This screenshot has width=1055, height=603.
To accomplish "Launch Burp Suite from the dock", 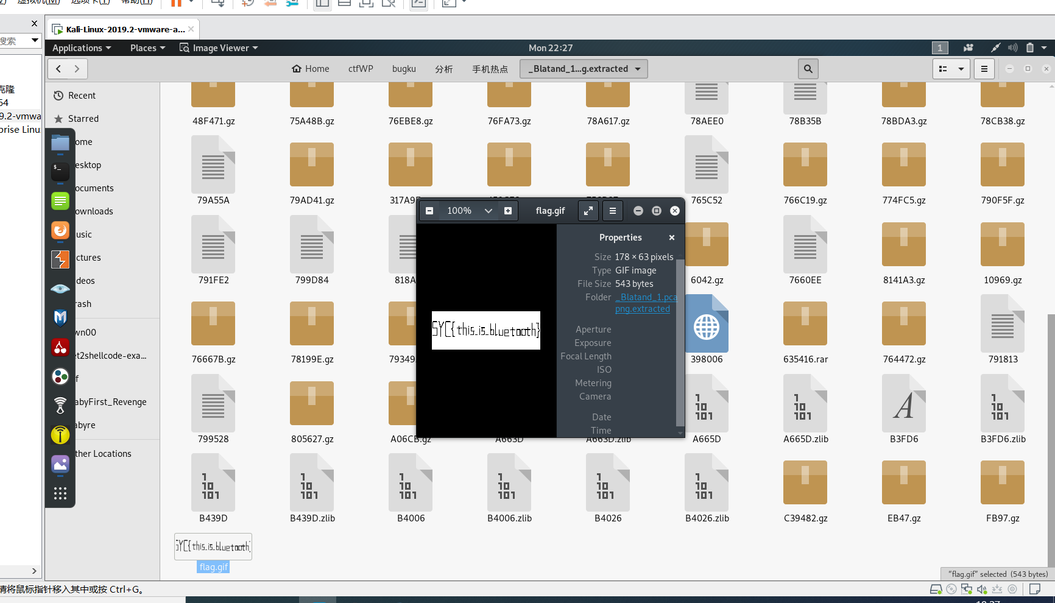I will pos(60,259).
